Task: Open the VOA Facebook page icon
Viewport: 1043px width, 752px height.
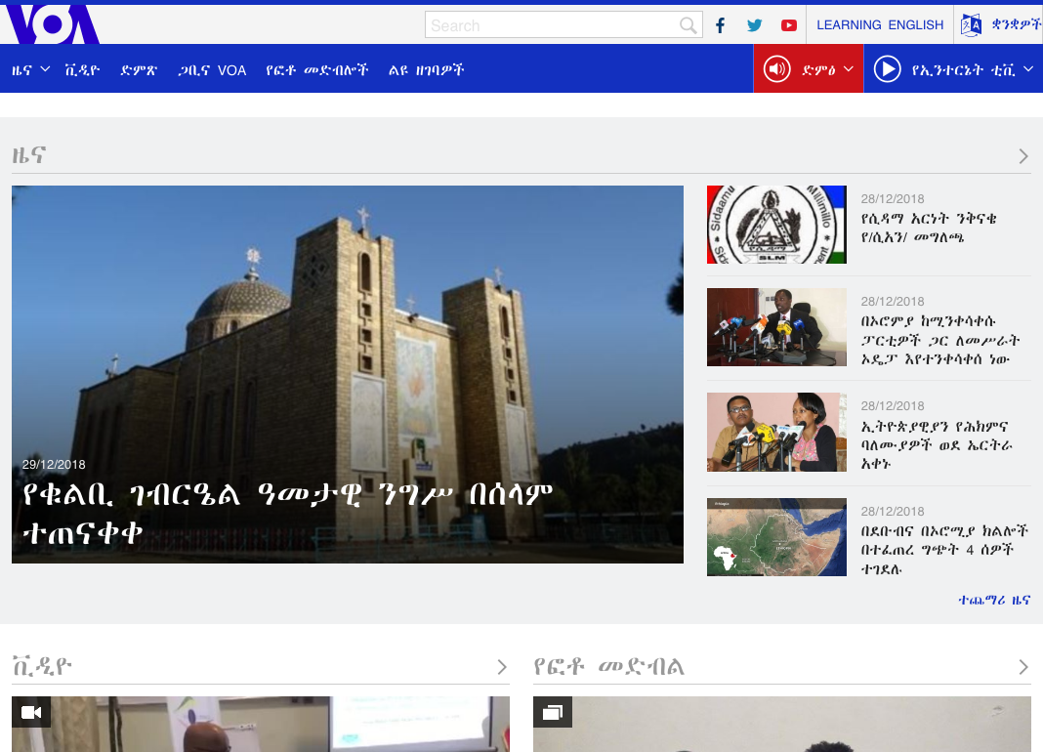Action: pos(720,25)
